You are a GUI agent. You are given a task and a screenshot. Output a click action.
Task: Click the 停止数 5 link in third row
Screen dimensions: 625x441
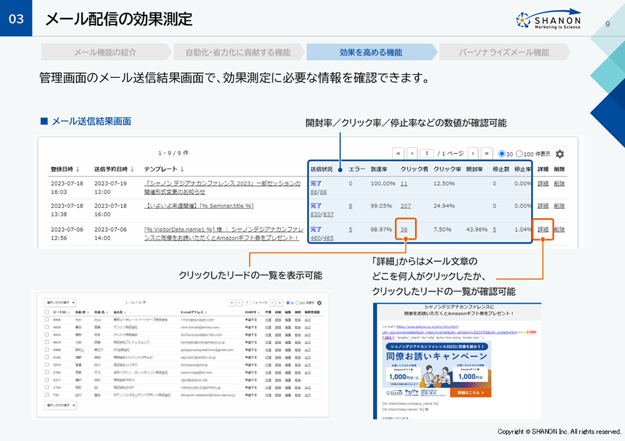click(x=494, y=230)
